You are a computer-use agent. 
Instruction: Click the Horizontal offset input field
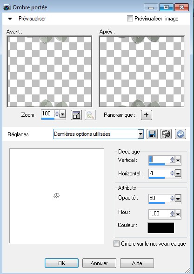pos(159,173)
